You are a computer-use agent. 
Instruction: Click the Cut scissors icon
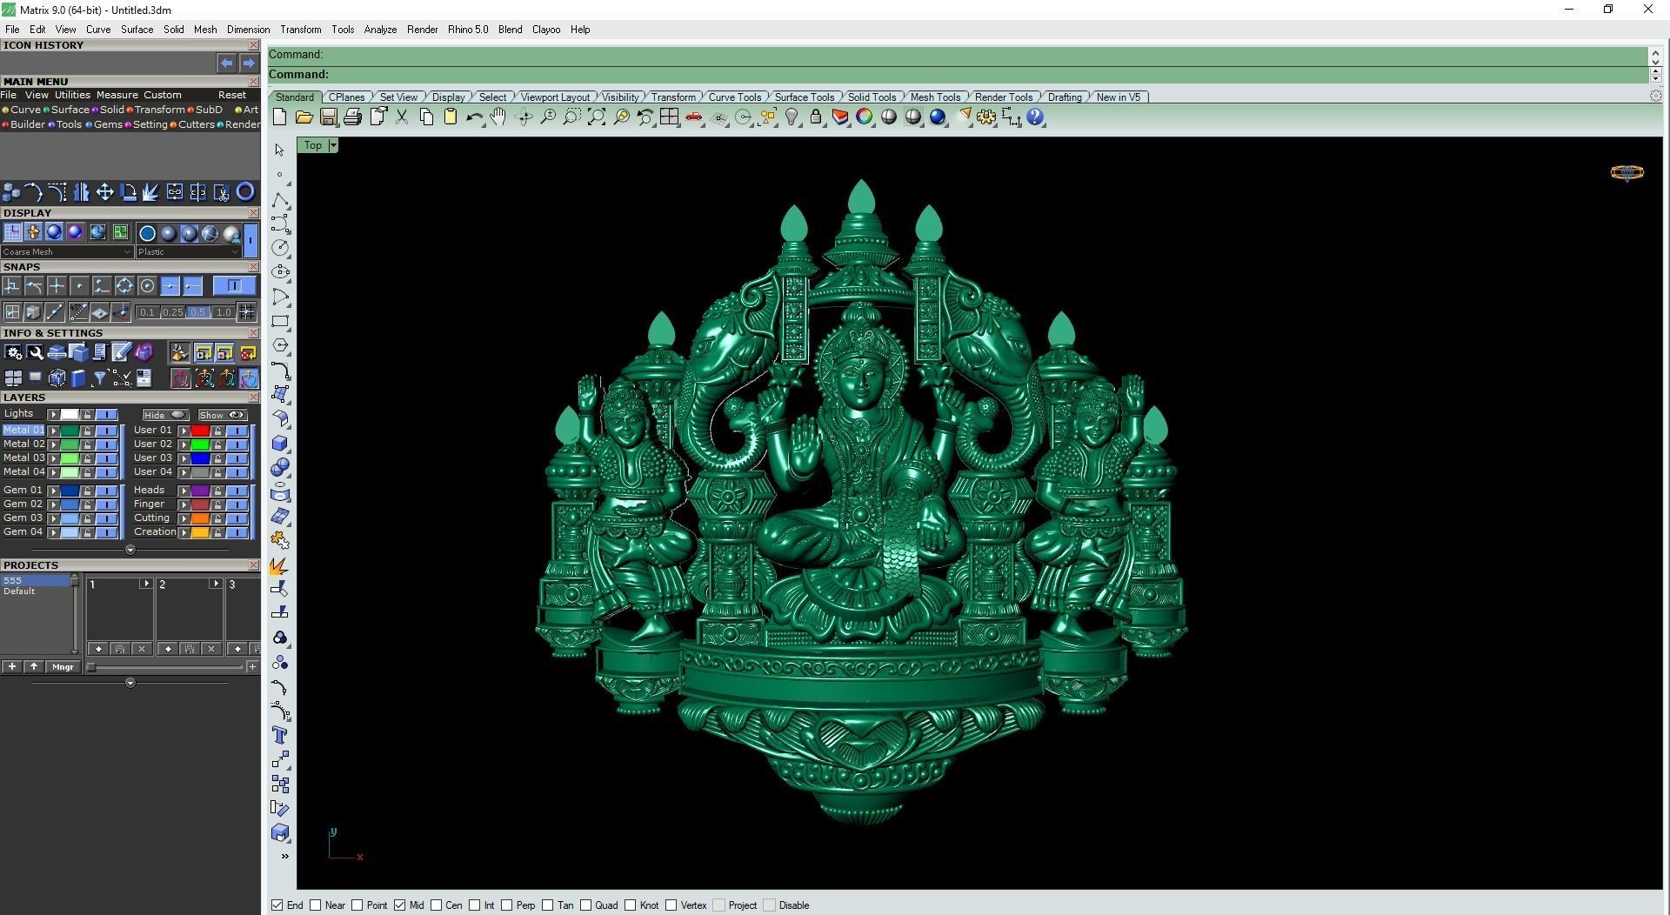click(x=402, y=117)
